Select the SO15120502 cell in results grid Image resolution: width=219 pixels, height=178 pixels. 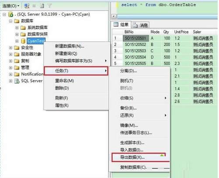(136, 44)
